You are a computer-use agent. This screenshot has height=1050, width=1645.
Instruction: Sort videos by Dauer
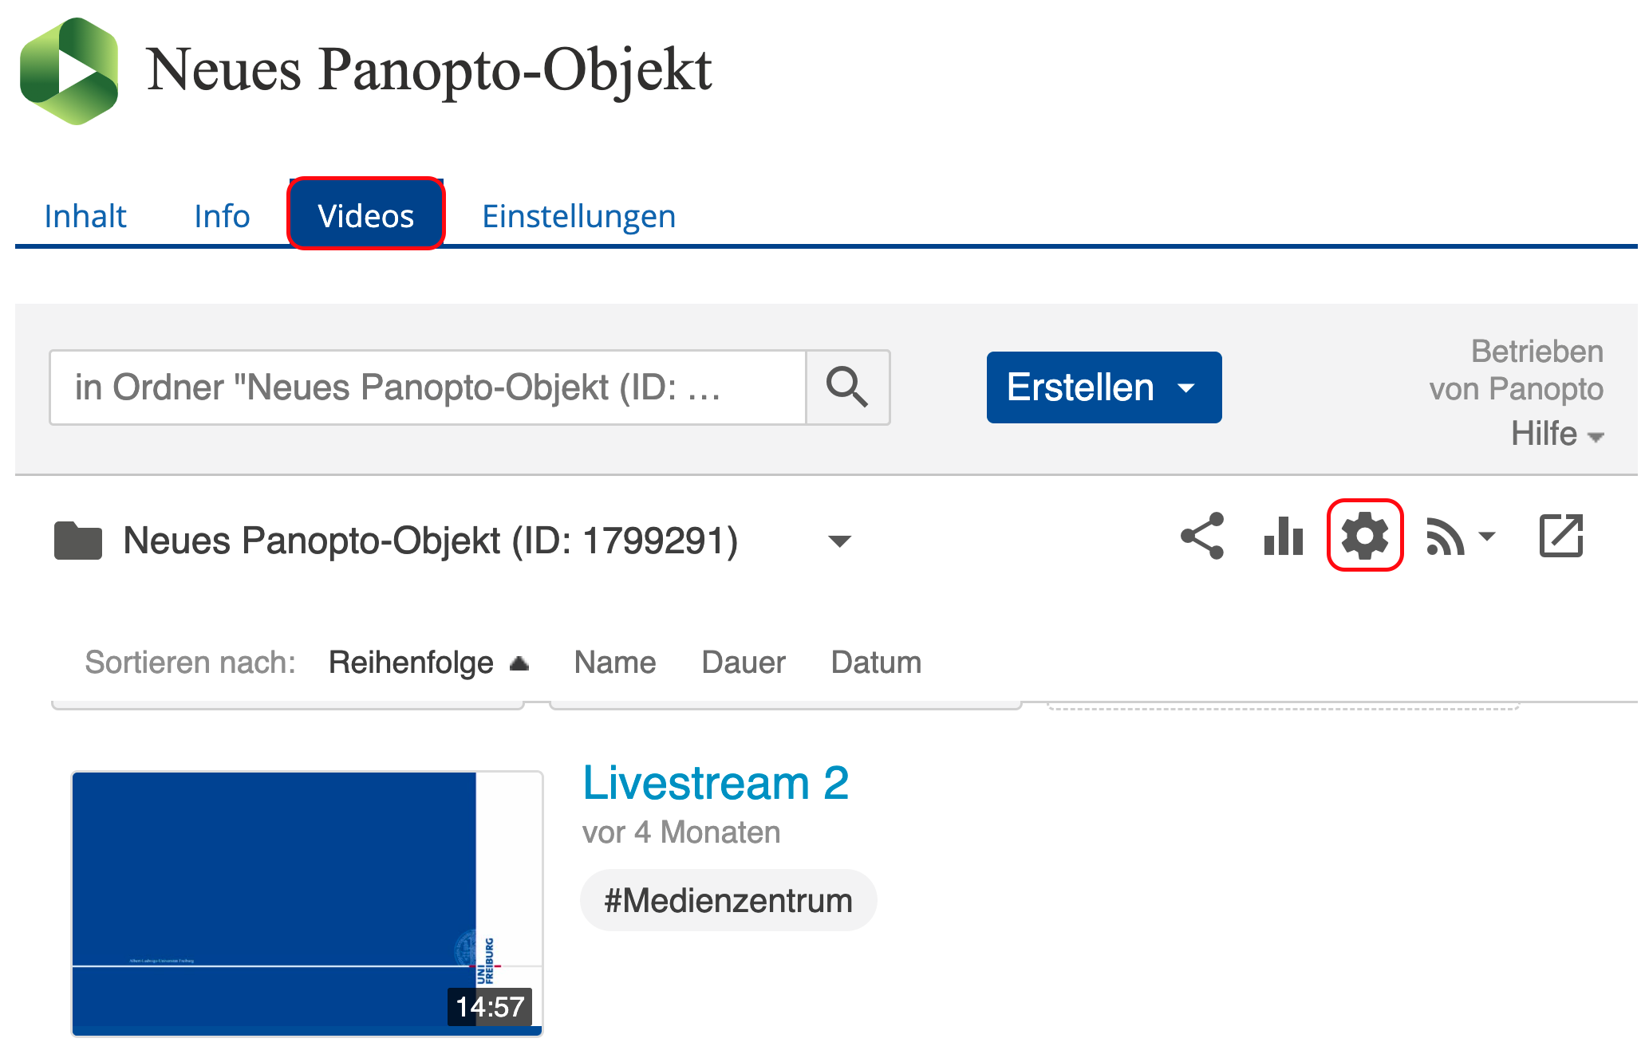point(743,663)
